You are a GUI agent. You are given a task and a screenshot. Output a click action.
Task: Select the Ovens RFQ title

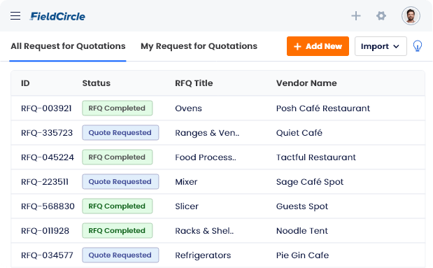pyautogui.click(x=188, y=108)
